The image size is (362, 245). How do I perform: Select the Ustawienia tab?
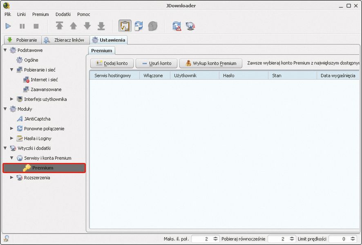(109, 40)
